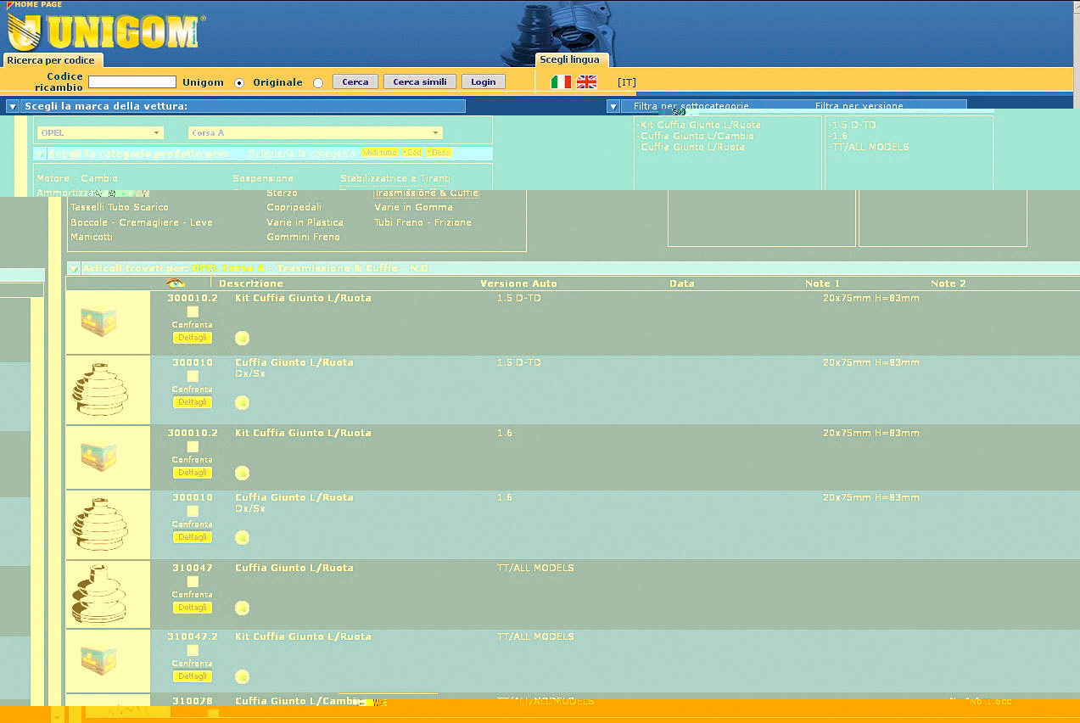
Task: Select the 'Varie in Plastica' category
Action: point(305,222)
